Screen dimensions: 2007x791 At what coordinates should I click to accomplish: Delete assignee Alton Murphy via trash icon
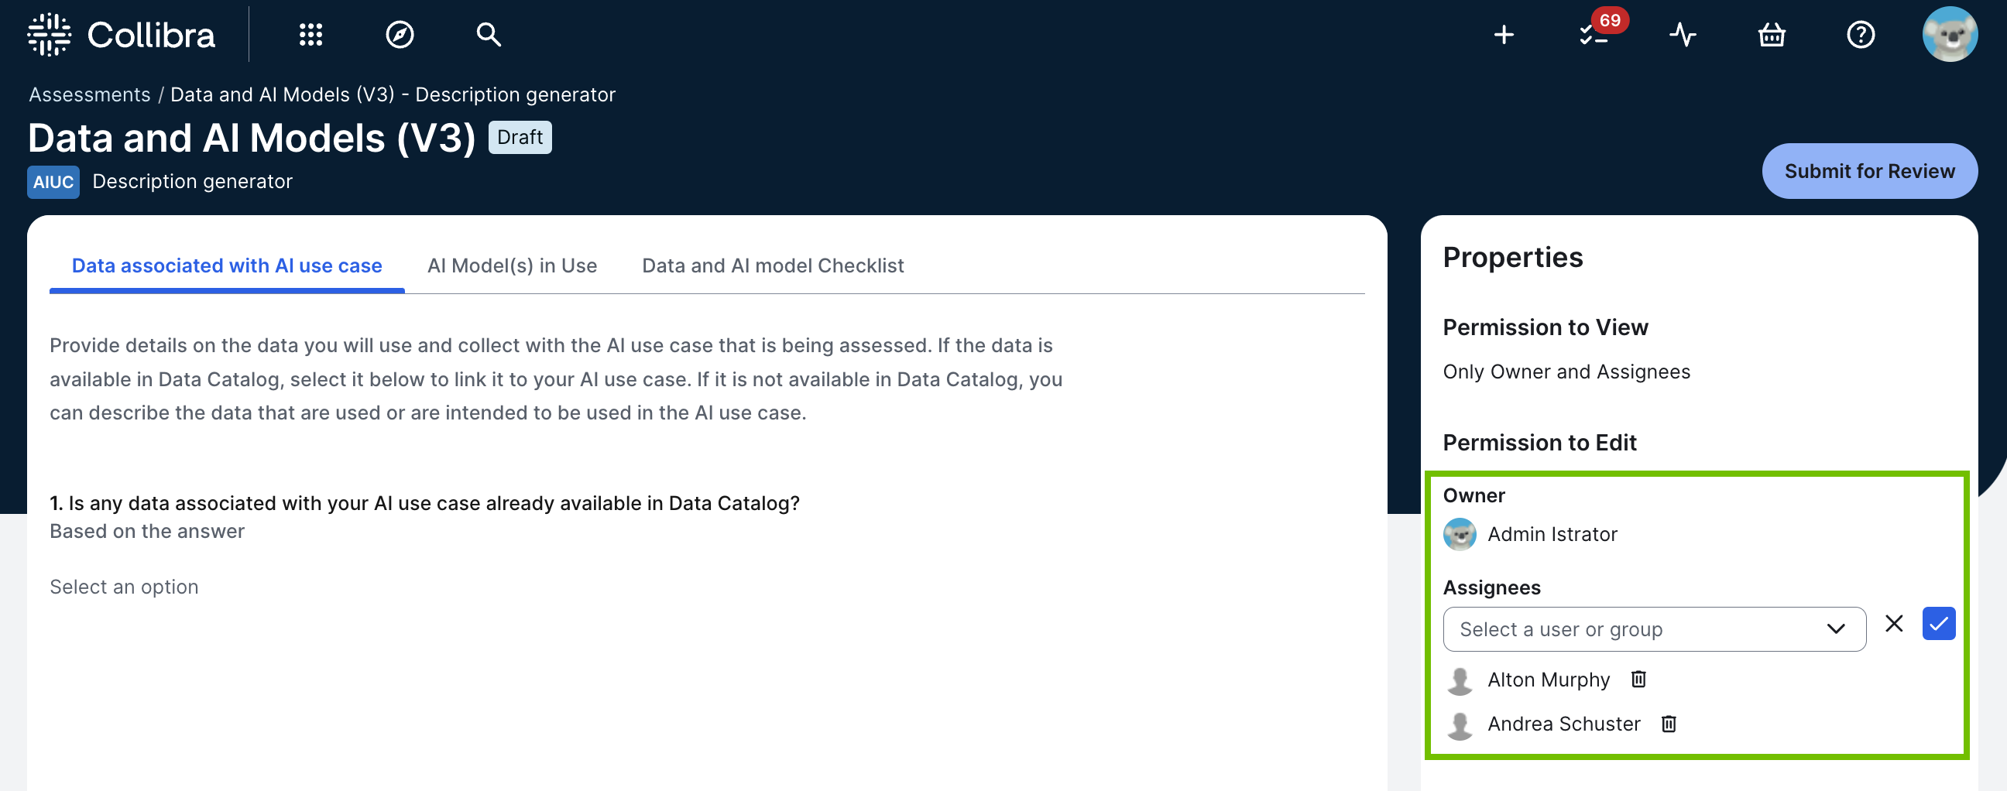tap(1638, 680)
